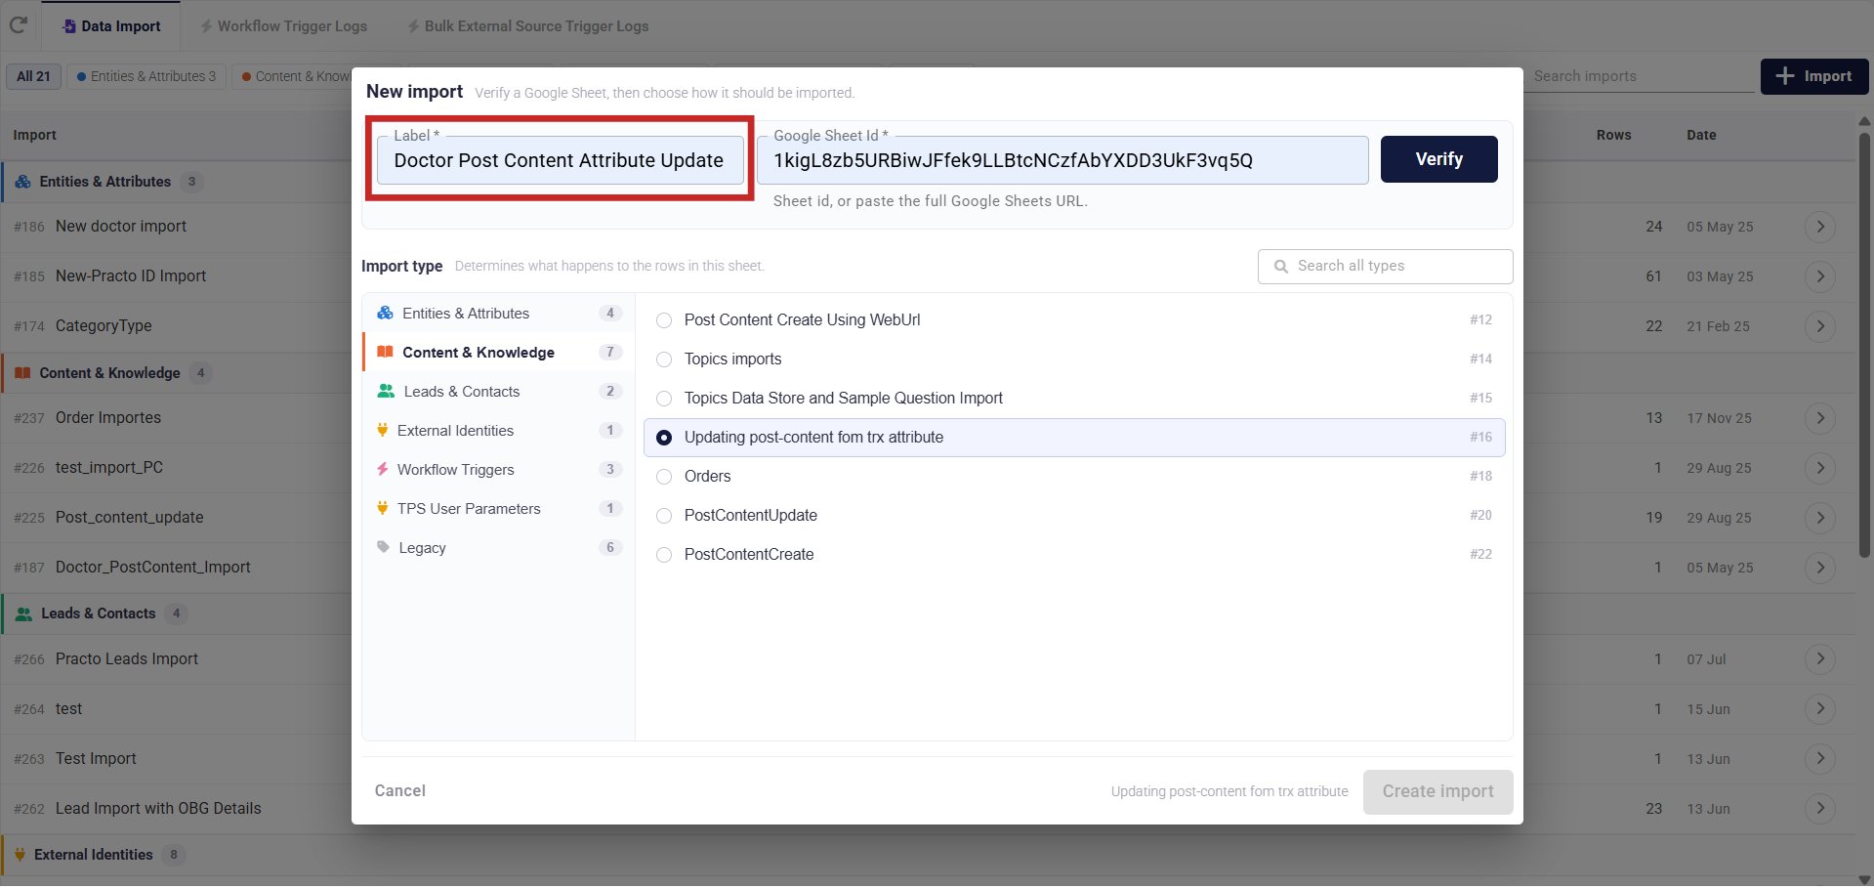Image resolution: width=1874 pixels, height=888 pixels.
Task: Open arrow button for Order Importes row
Action: 1820,418
